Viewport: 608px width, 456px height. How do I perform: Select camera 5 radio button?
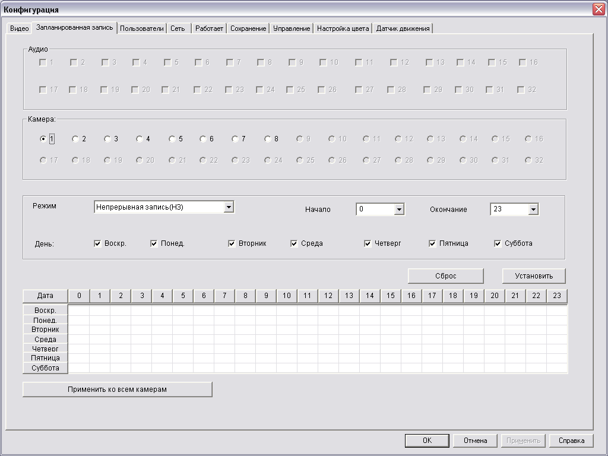tap(172, 139)
